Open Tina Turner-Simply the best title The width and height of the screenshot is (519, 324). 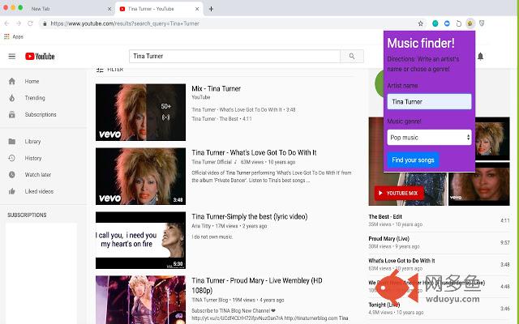250,216
